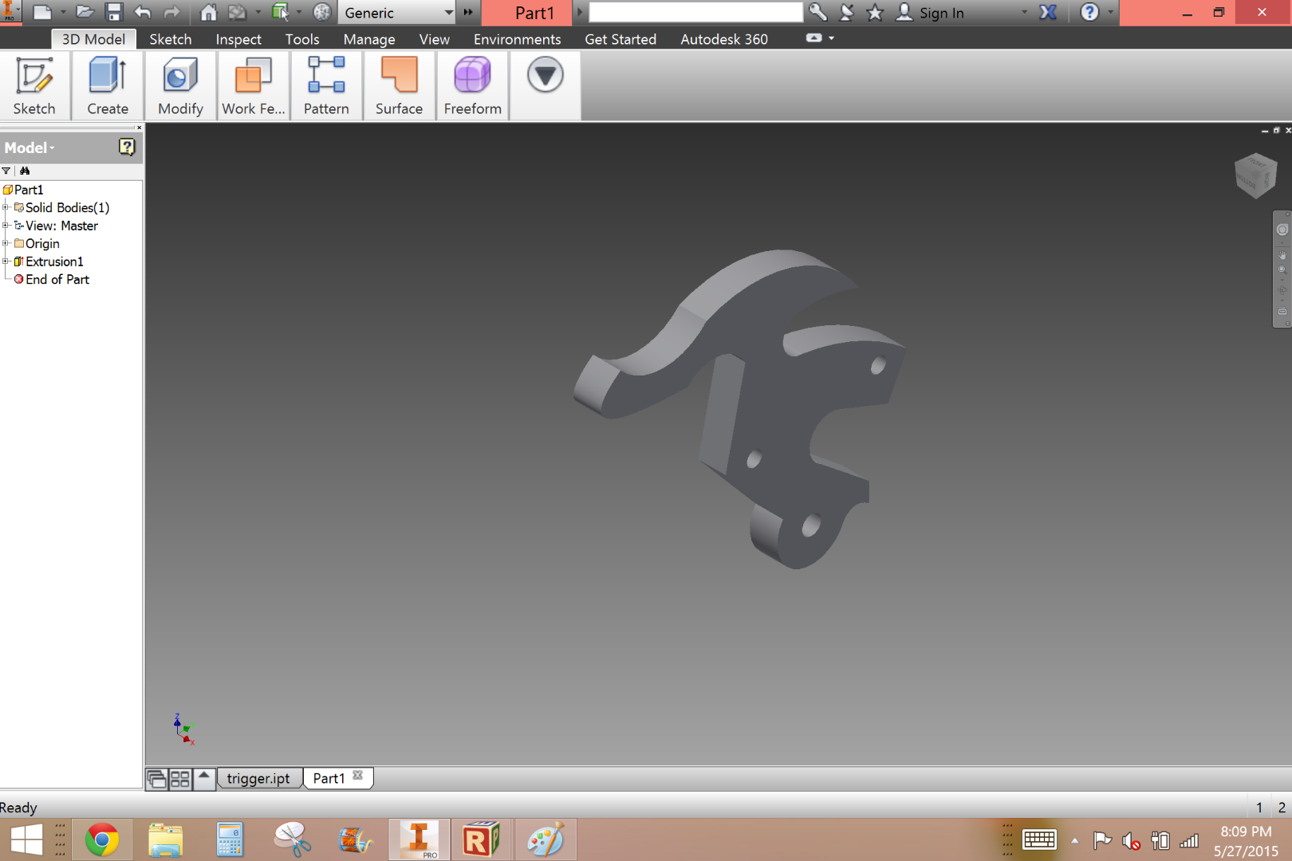Click the browser Find binoculars icon
This screenshot has width=1292, height=861.
coord(25,171)
